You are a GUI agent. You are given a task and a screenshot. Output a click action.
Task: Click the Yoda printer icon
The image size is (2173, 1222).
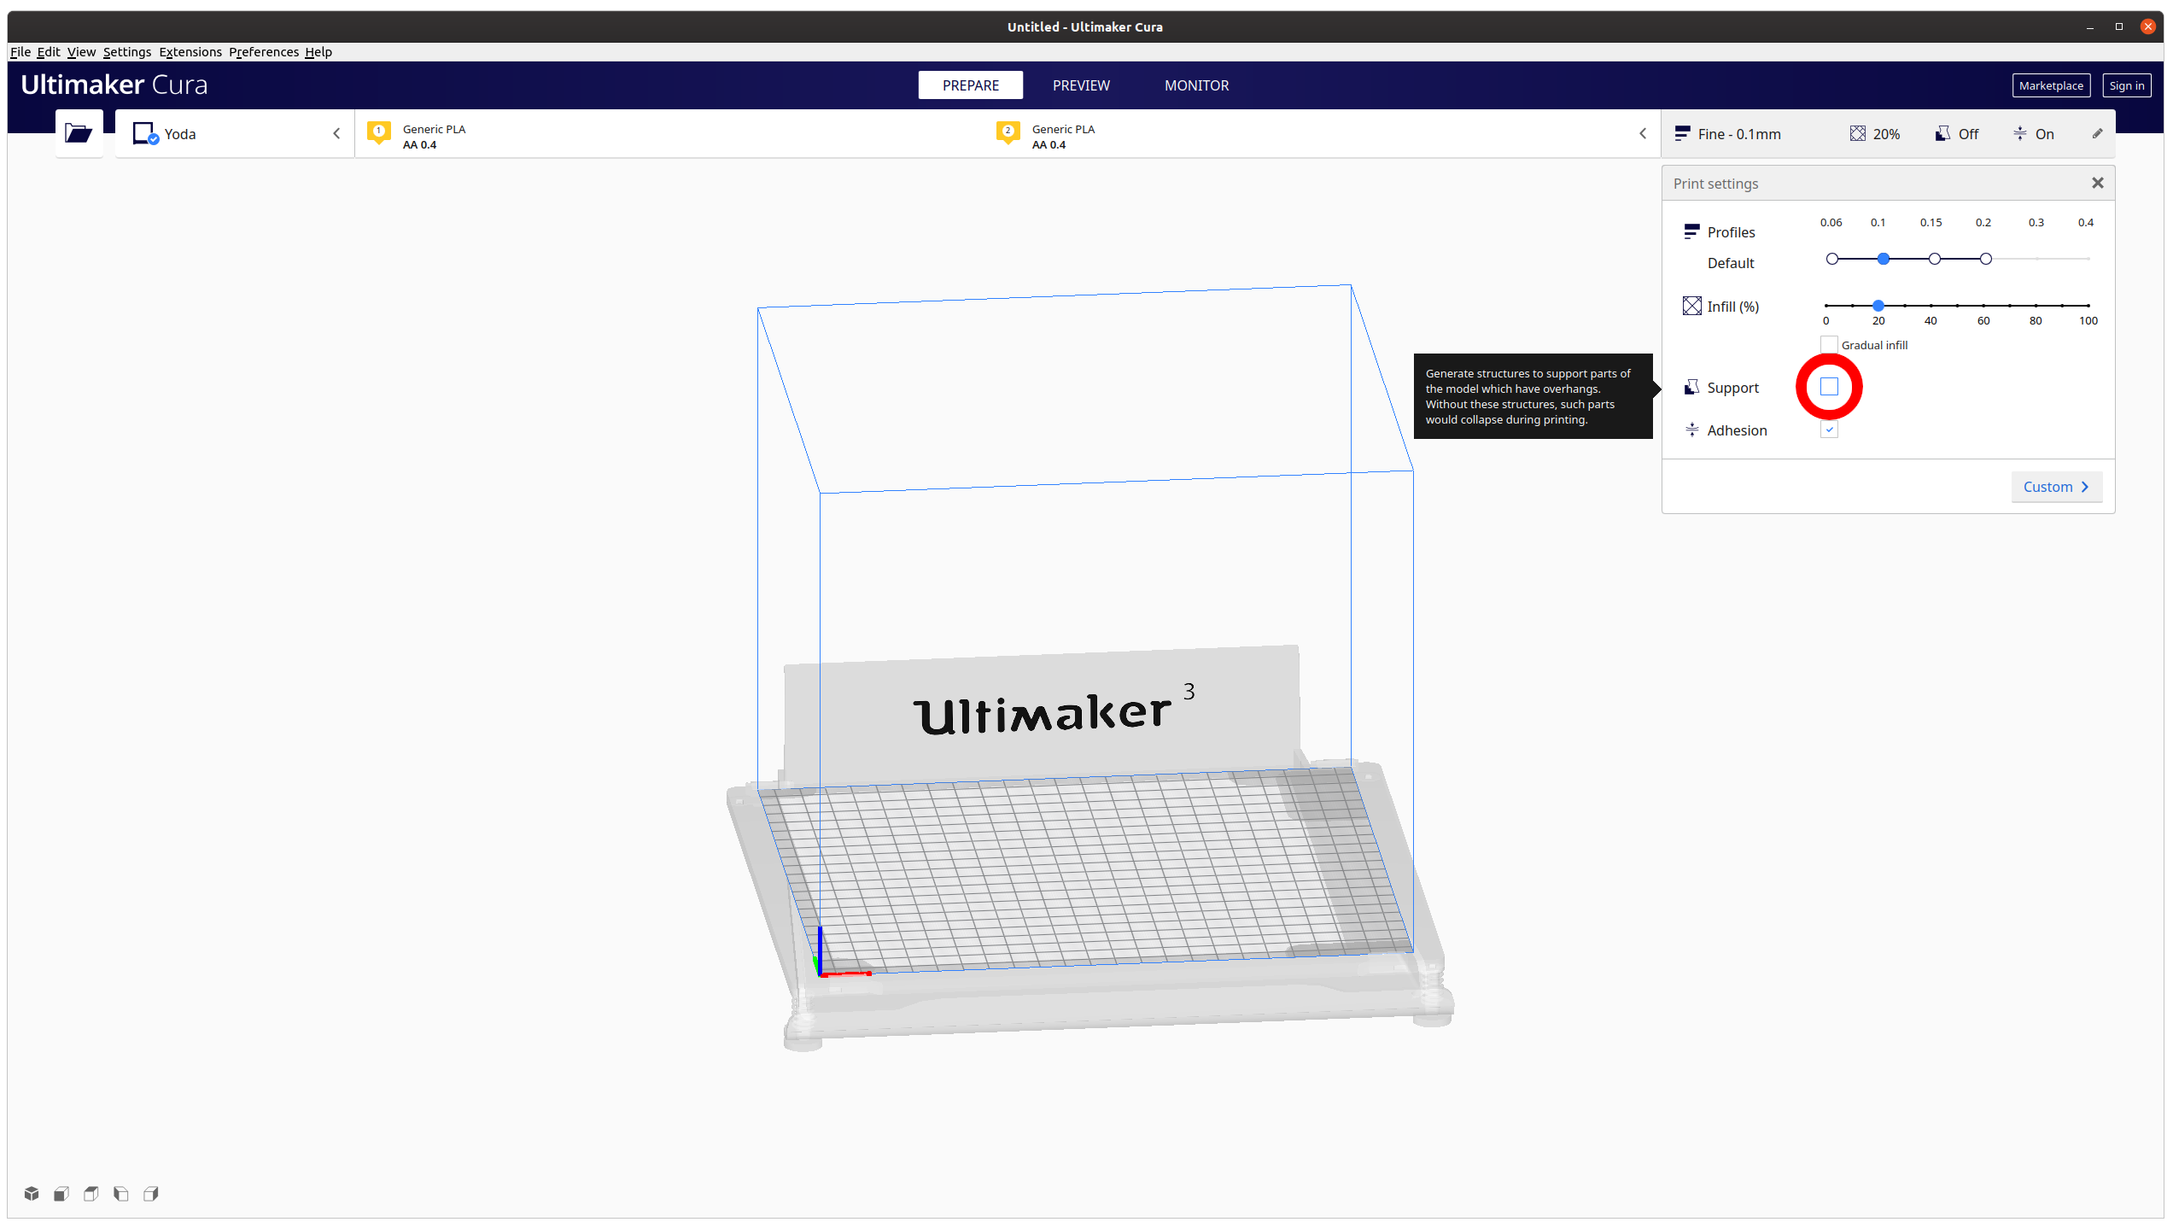143,132
